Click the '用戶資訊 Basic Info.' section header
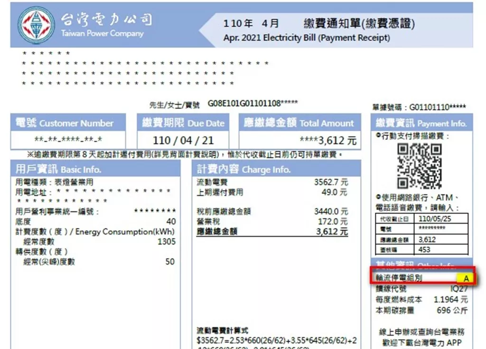This screenshot has height=349, width=486. (x=95, y=169)
